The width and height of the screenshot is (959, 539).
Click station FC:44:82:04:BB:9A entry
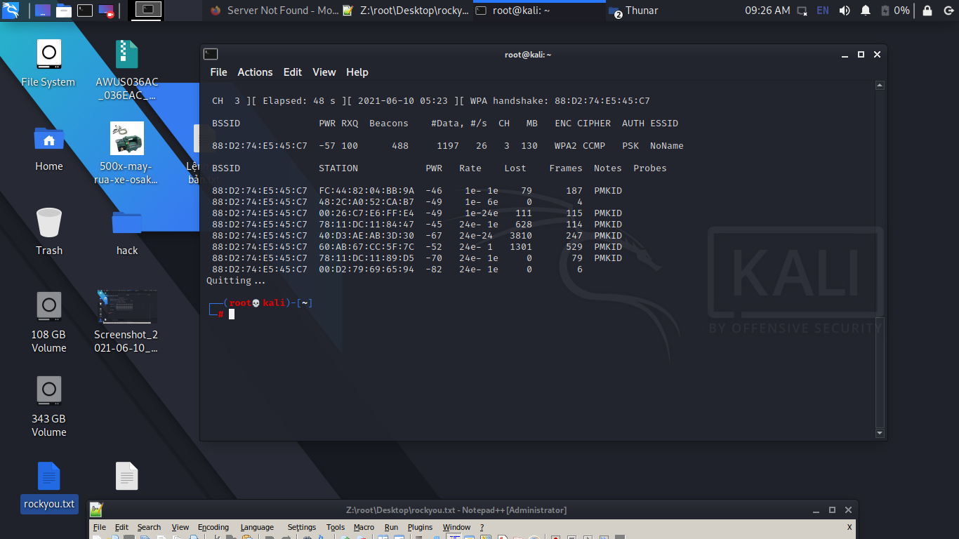(366, 191)
